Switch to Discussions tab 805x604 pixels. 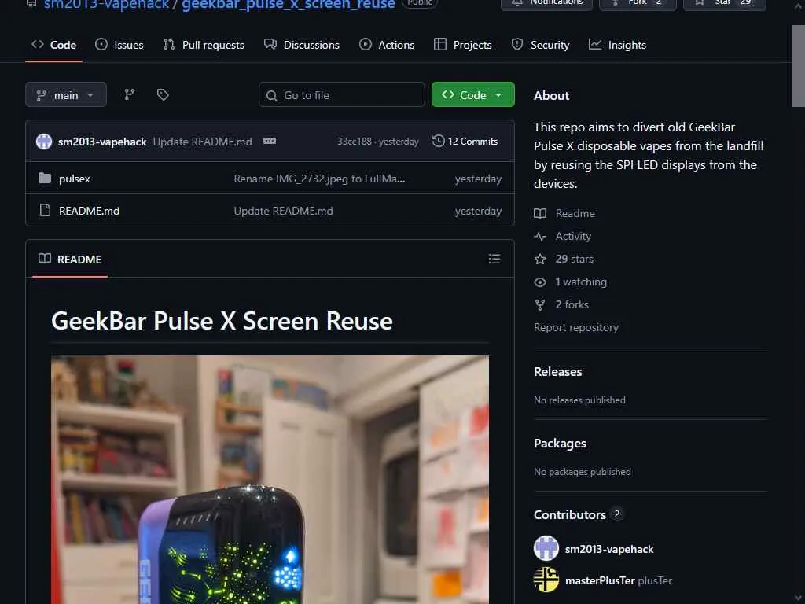pyautogui.click(x=302, y=45)
